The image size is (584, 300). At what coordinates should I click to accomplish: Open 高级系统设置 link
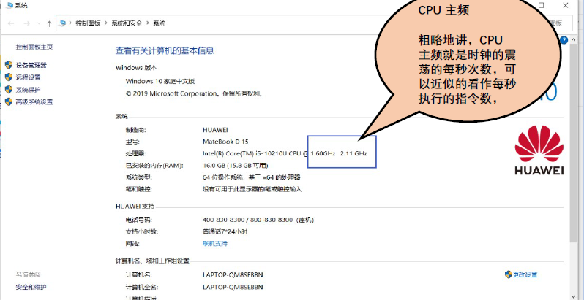[x=34, y=101]
